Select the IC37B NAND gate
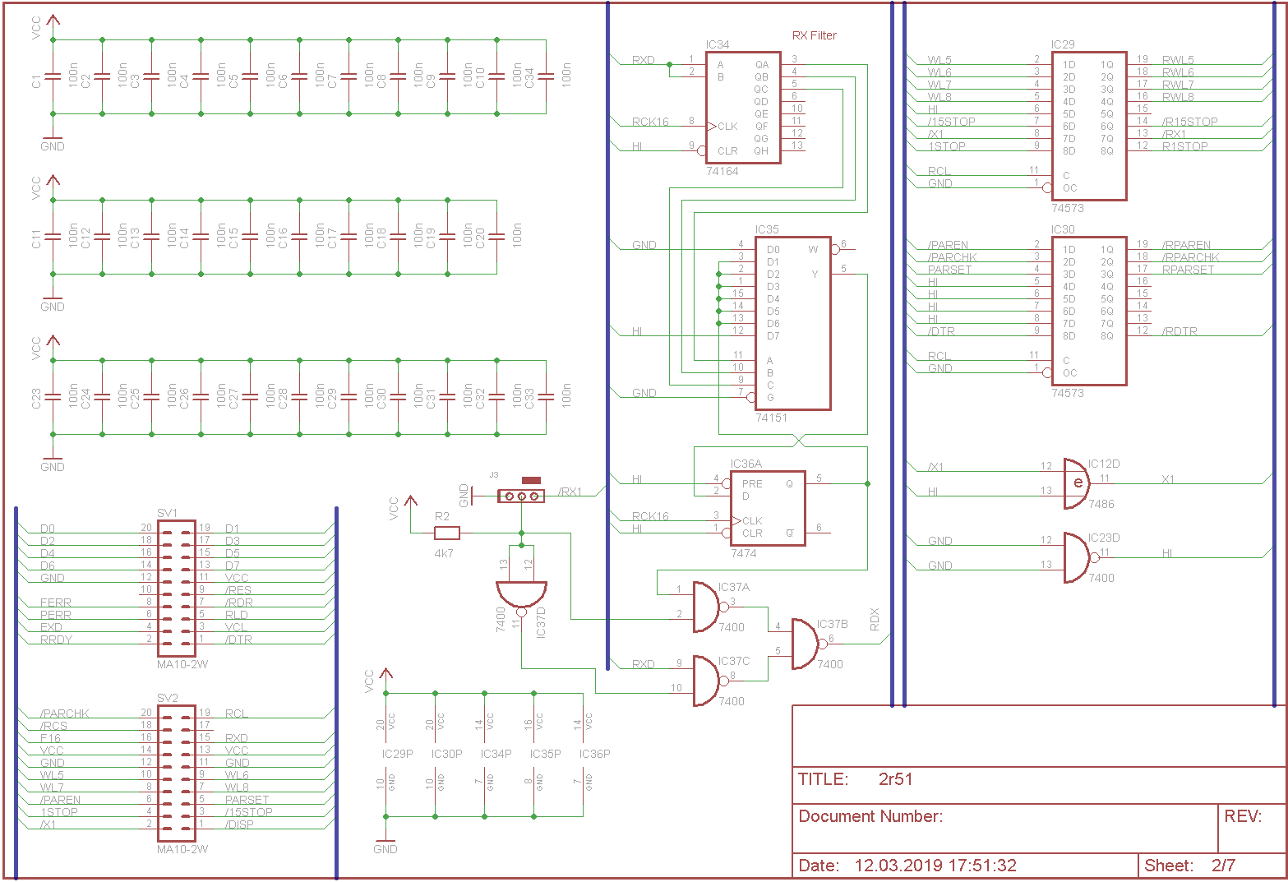The image size is (1288, 882). [805, 644]
